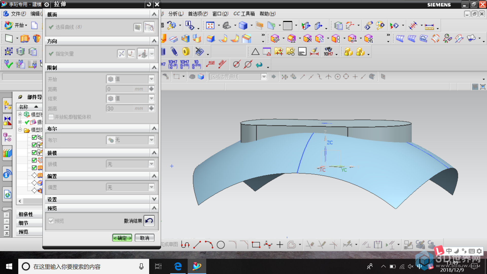
Task: Open the File (文件) menu
Action: coord(18,14)
